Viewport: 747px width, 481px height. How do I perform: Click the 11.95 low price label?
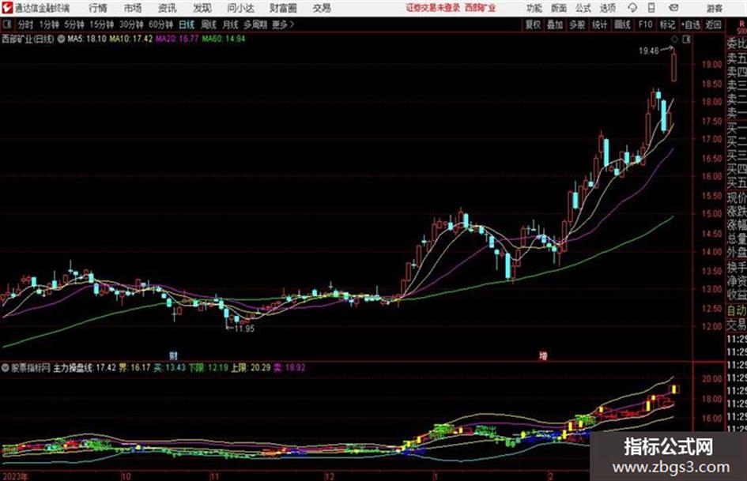click(244, 329)
